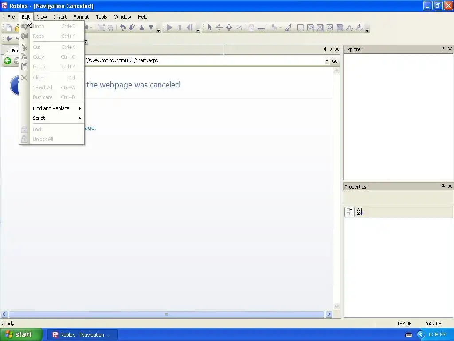Open the View menu

(x=42, y=17)
